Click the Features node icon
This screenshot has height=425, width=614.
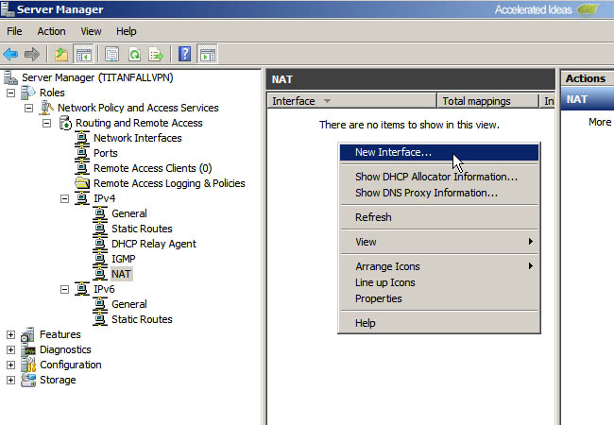click(x=27, y=334)
